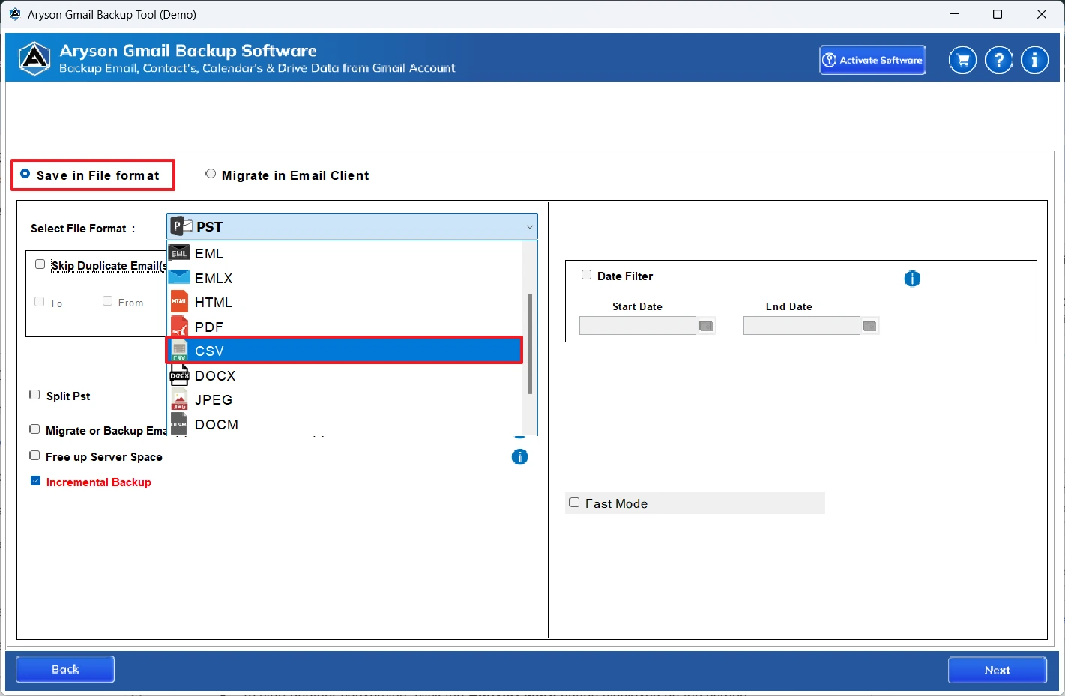Click the Select File Format label

[x=82, y=229]
